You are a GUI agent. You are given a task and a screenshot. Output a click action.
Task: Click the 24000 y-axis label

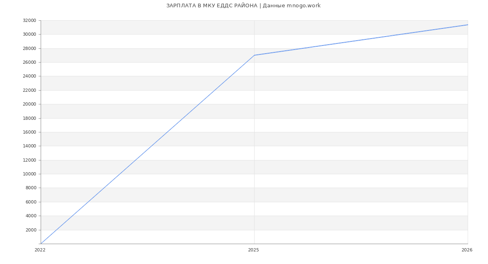point(29,76)
